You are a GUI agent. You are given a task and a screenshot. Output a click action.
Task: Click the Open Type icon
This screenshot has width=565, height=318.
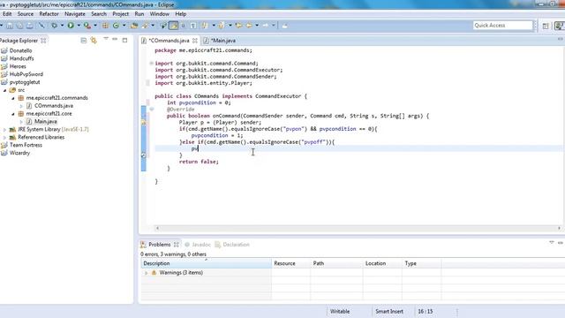[x=134, y=26]
